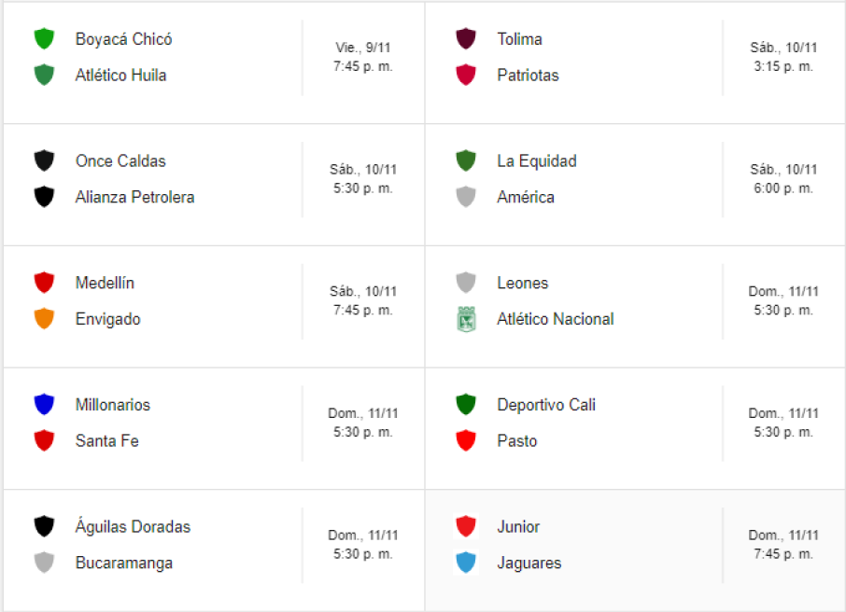846x612 pixels.
Task: Click the Patriotas crimson shield icon
Action: pos(465,76)
